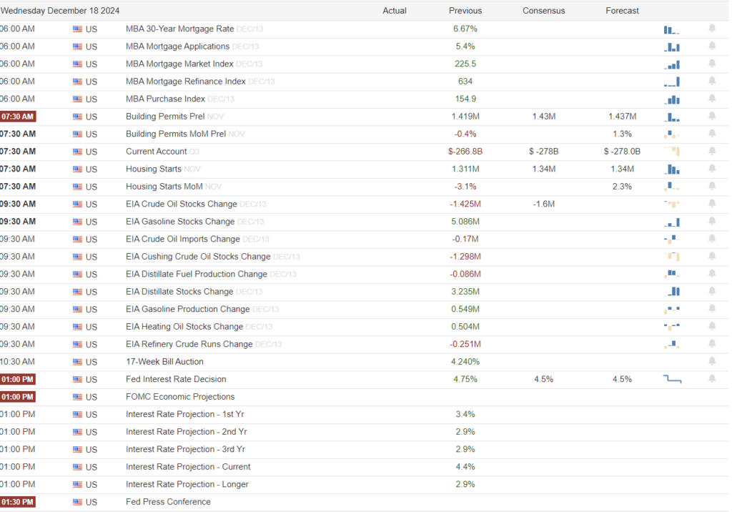Enable the alert bell for EIA Gasoline Stocks Change
The width and height of the screenshot is (732, 512).
pos(711,222)
